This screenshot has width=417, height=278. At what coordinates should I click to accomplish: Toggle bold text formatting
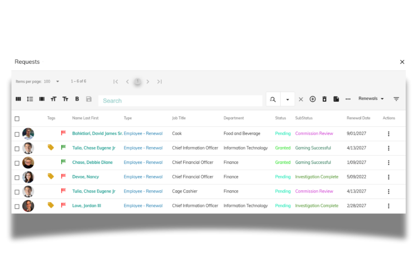[x=77, y=99]
